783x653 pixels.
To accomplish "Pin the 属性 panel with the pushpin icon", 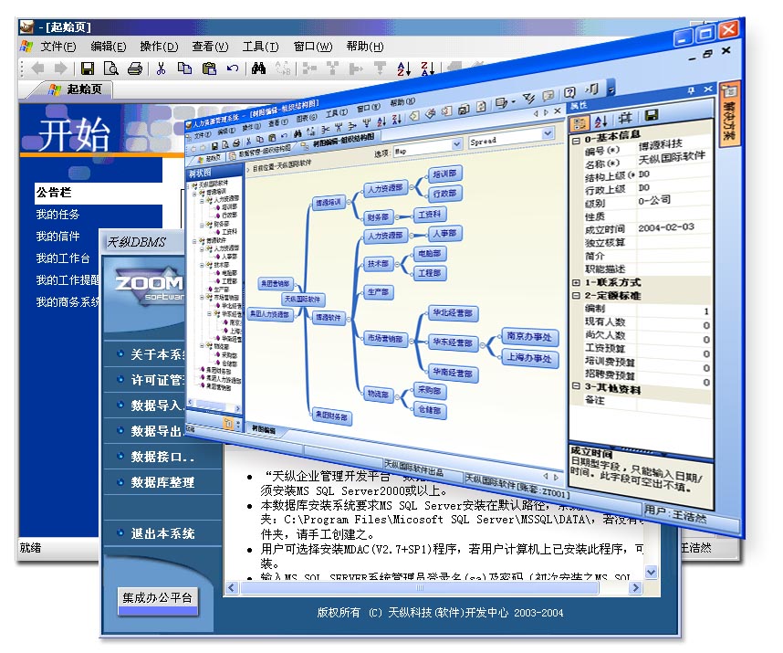I will (x=691, y=90).
